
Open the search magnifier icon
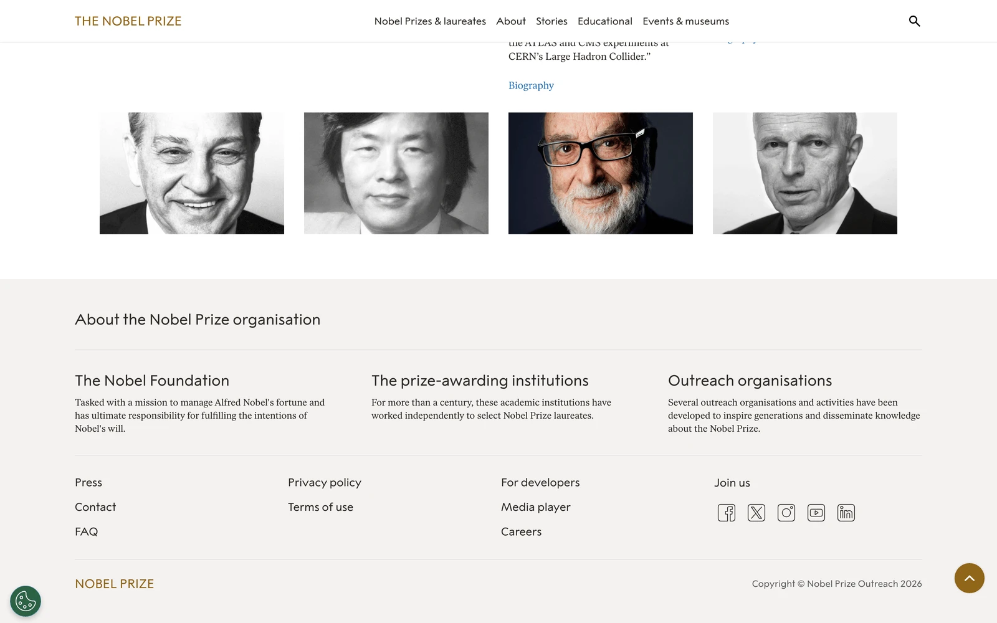point(914,21)
